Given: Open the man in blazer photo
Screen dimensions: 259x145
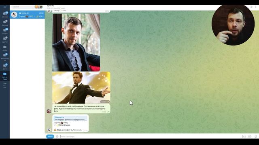Looking at the screenshot, I should coord(76,42).
